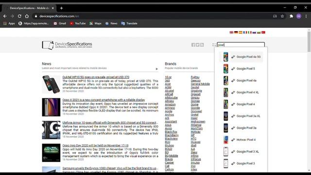Click compare icon for Google Pixel 5

click(233, 69)
